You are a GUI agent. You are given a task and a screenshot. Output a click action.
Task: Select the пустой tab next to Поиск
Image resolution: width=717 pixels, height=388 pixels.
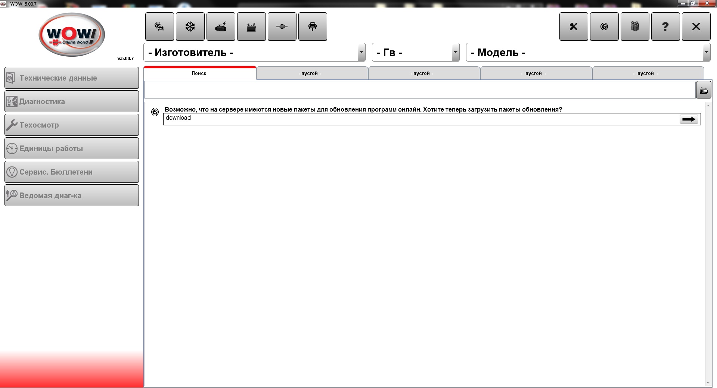(312, 73)
